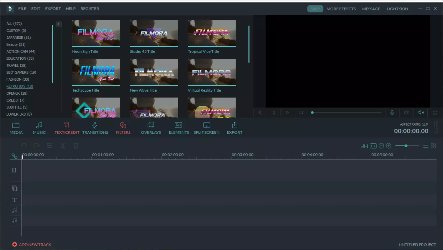Open the HELP menu
The width and height of the screenshot is (443, 250).
(x=70, y=9)
